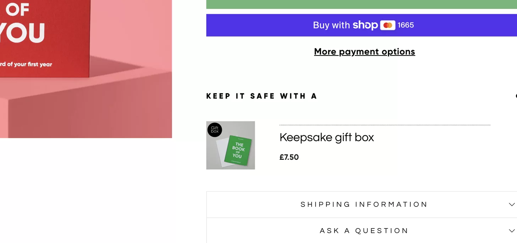Click the green button above Shop Pay
Image resolution: width=517 pixels, height=243 pixels.
361,4
